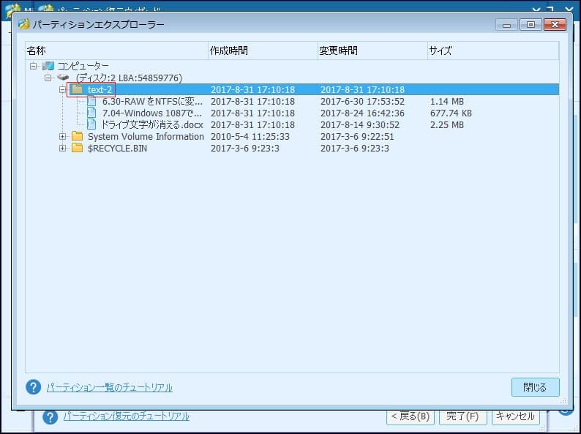Click modified time 2017-6-30 17:53:52
The height and width of the screenshot is (434, 581).
click(362, 102)
